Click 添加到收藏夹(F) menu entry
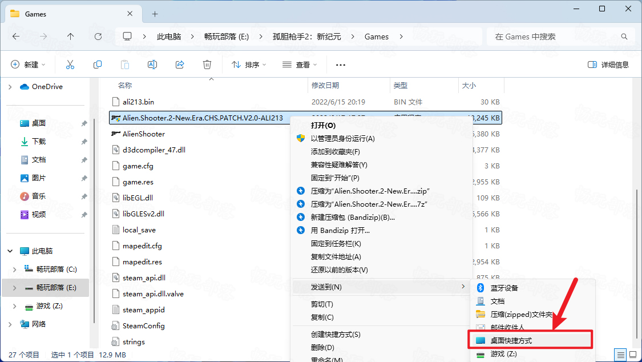The height and width of the screenshot is (362, 642). pos(382,151)
